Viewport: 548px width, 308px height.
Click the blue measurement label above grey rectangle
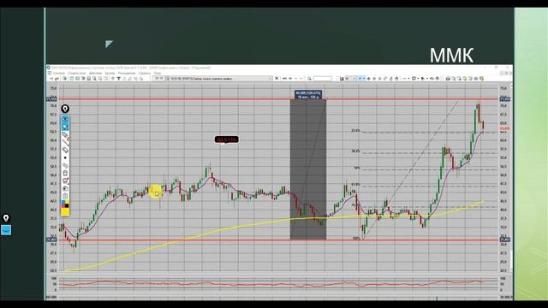click(308, 95)
